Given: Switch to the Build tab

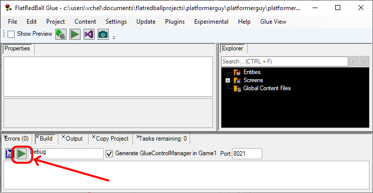Looking at the screenshot, I should [46, 139].
